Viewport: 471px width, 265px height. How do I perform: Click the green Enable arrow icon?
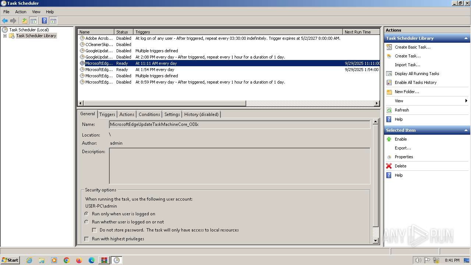click(389, 139)
